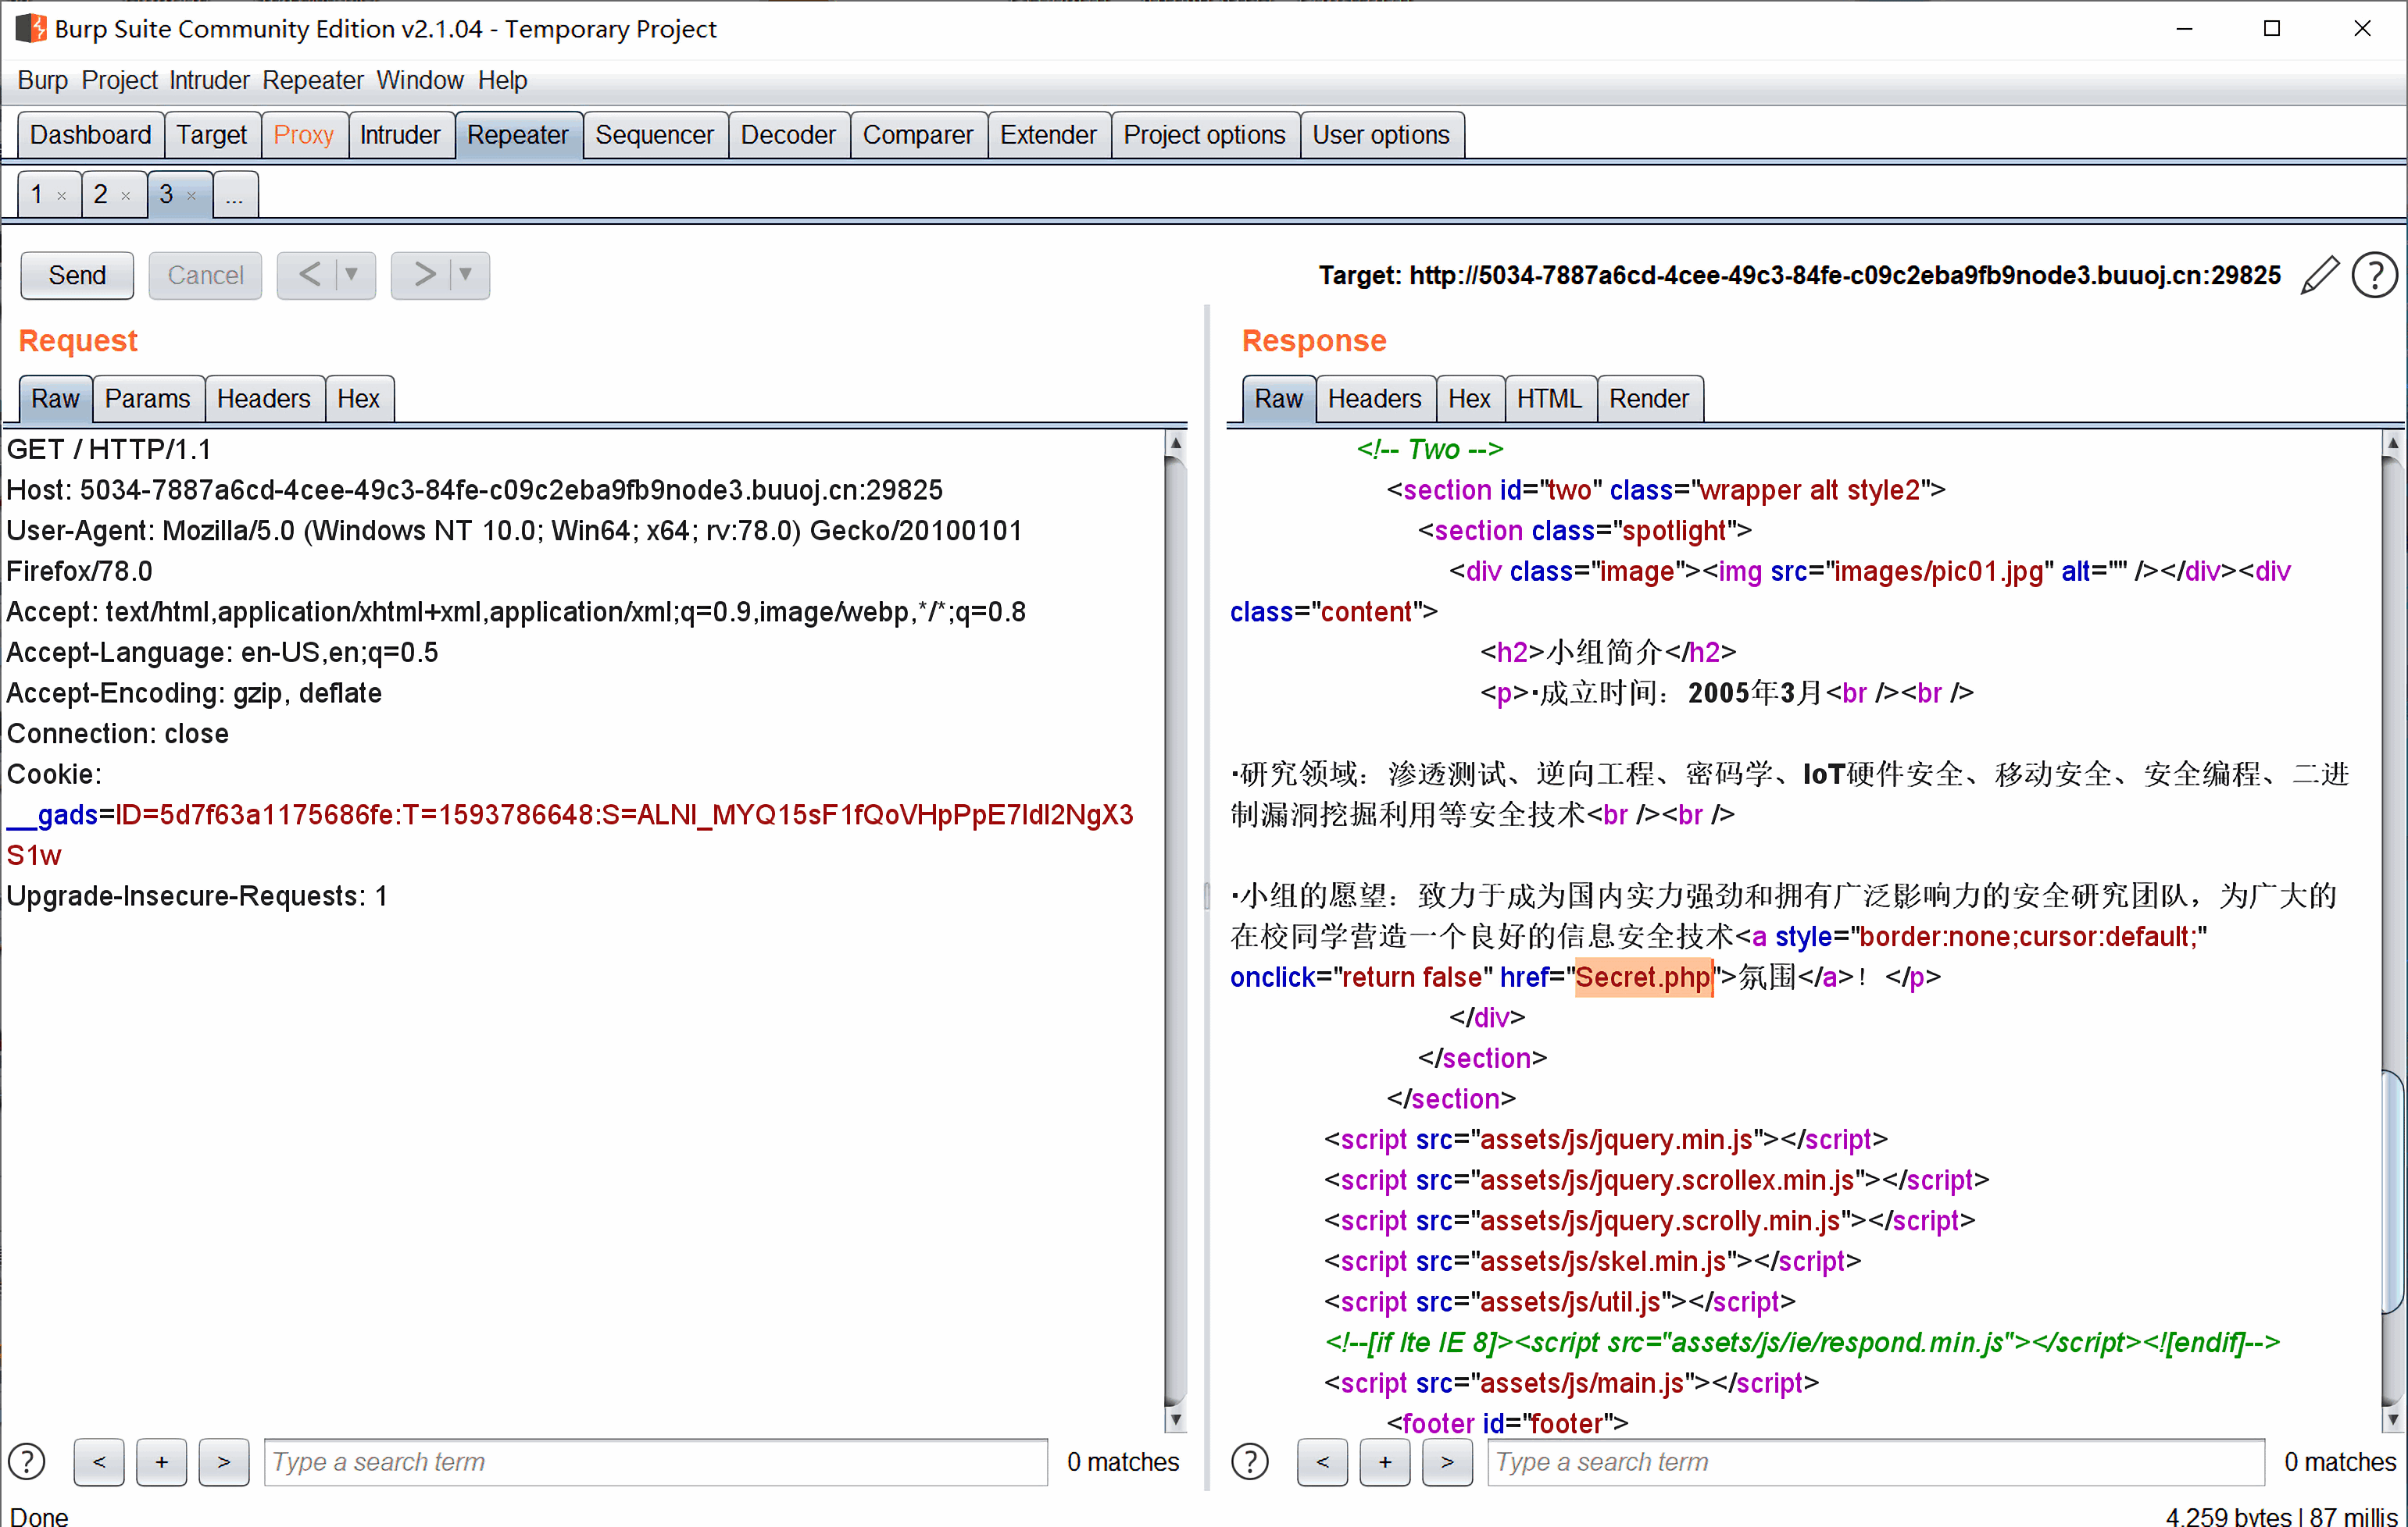The width and height of the screenshot is (2408, 1527).
Task: Click the request search term field
Action: coord(656,1462)
